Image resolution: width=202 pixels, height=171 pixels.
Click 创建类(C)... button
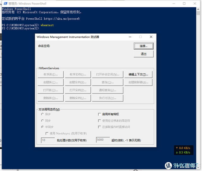(x=50, y=82)
